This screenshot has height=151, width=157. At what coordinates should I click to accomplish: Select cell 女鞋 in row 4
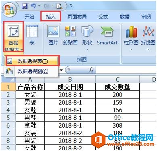point(30,110)
